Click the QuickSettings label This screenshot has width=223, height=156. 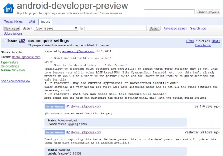point(10,66)
